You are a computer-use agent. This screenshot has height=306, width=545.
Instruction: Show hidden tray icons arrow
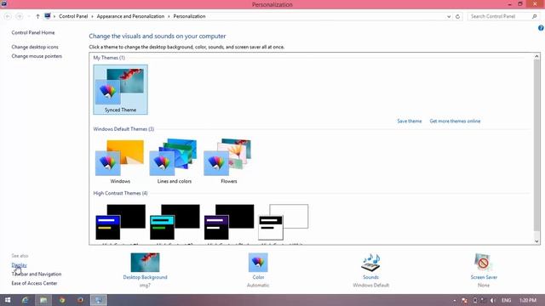point(455,300)
